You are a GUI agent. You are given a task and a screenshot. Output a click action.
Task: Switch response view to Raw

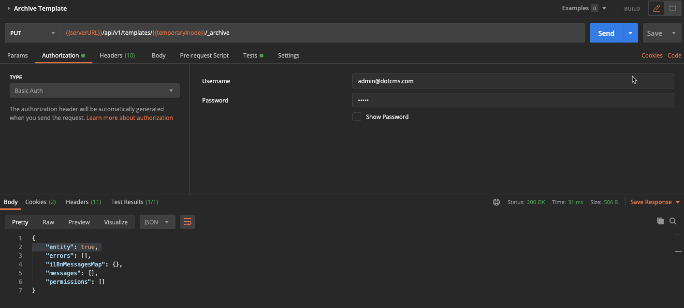click(48, 222)
